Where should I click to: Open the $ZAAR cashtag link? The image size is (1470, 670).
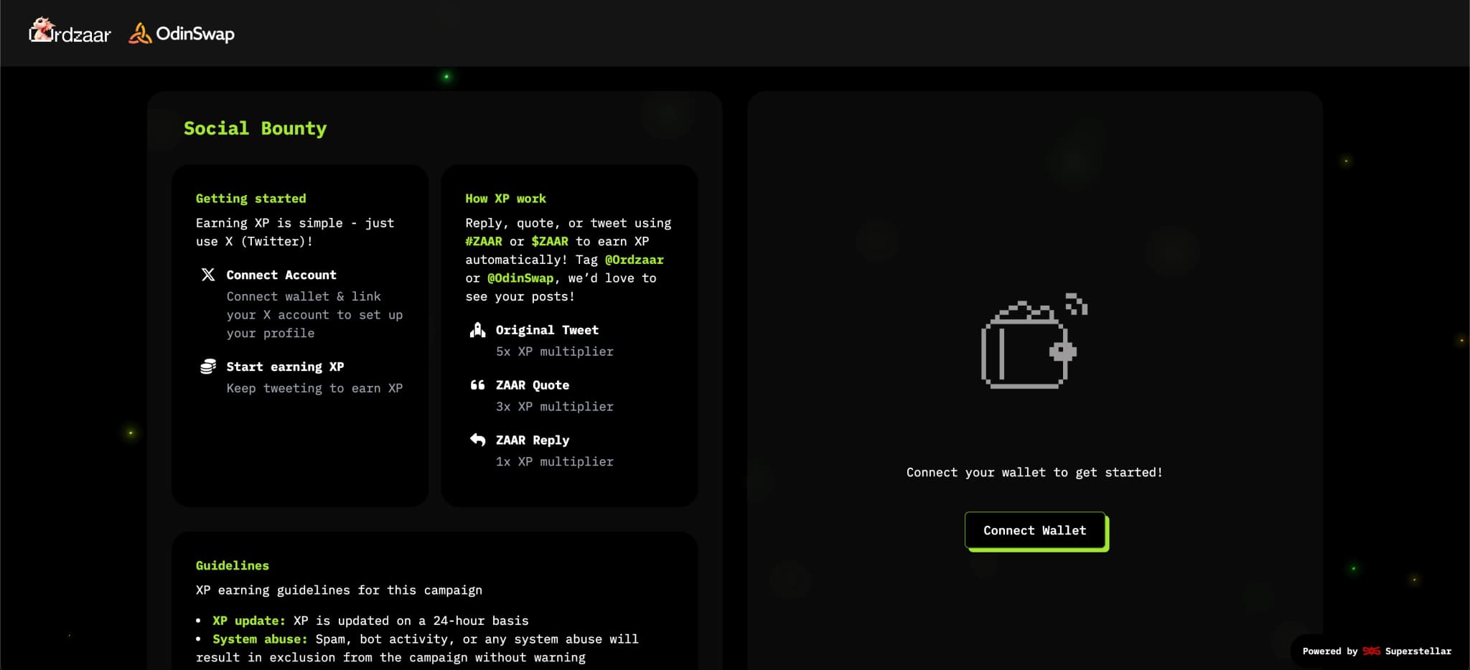click(x=550, y=242)
